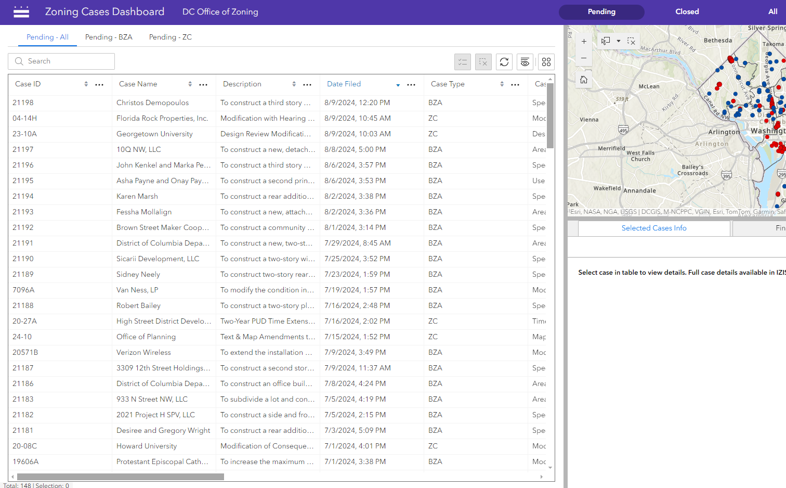The height and width of the screenshot is (488, 786).
Task: Open the map select tool dropdown arrow
Action: (619, 41)
